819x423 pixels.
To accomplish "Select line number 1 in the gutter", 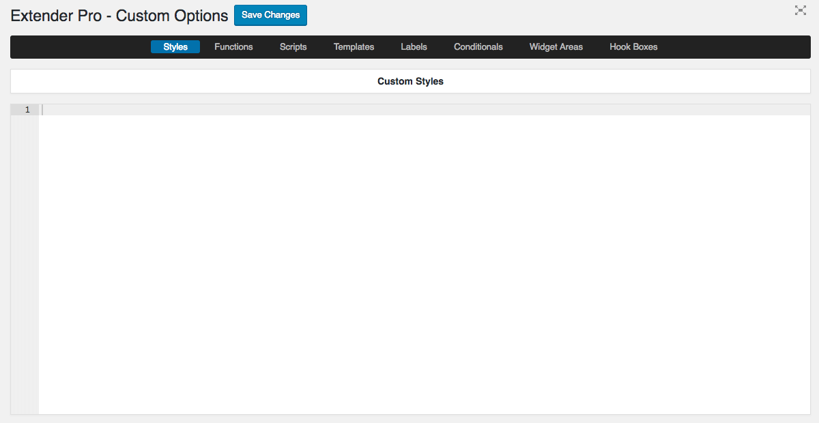I will point(27,110).
